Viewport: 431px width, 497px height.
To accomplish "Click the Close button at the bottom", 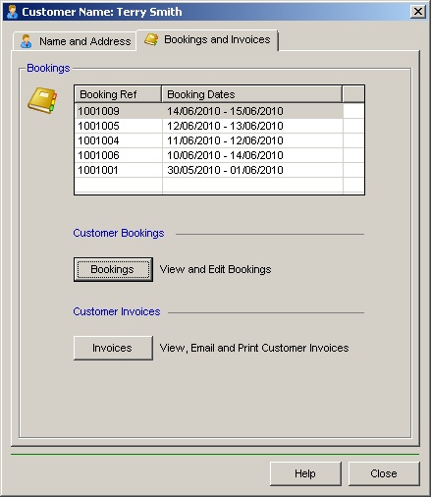I will (x=384, y=473).
